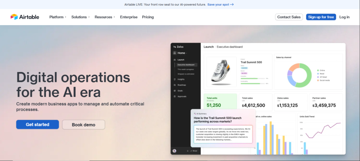Screen dimensions: 360x161
Task: Expand the Platform menu chevron
Action: click(x=65, y=17)
